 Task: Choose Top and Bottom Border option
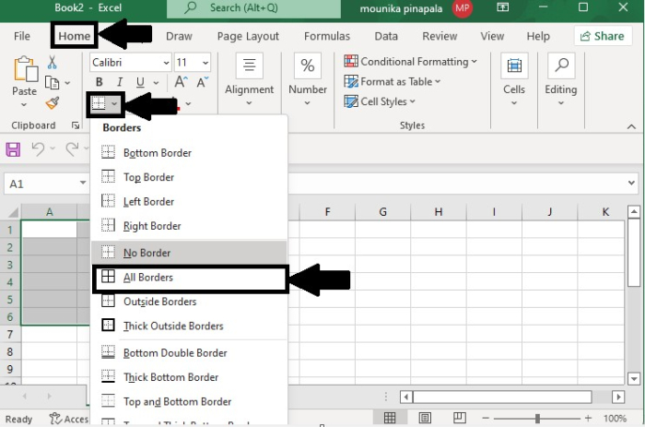tap(188, 401)
